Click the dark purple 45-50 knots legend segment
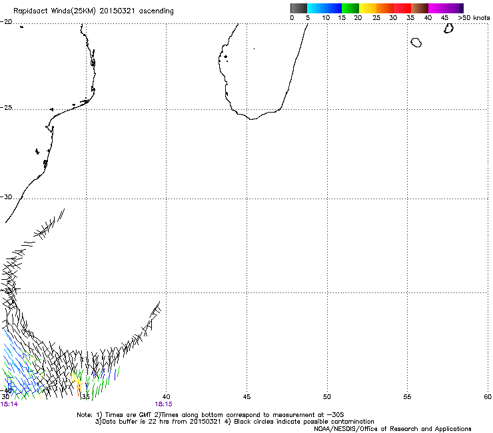This screenshot has height=433, width=493. [454, 8]
